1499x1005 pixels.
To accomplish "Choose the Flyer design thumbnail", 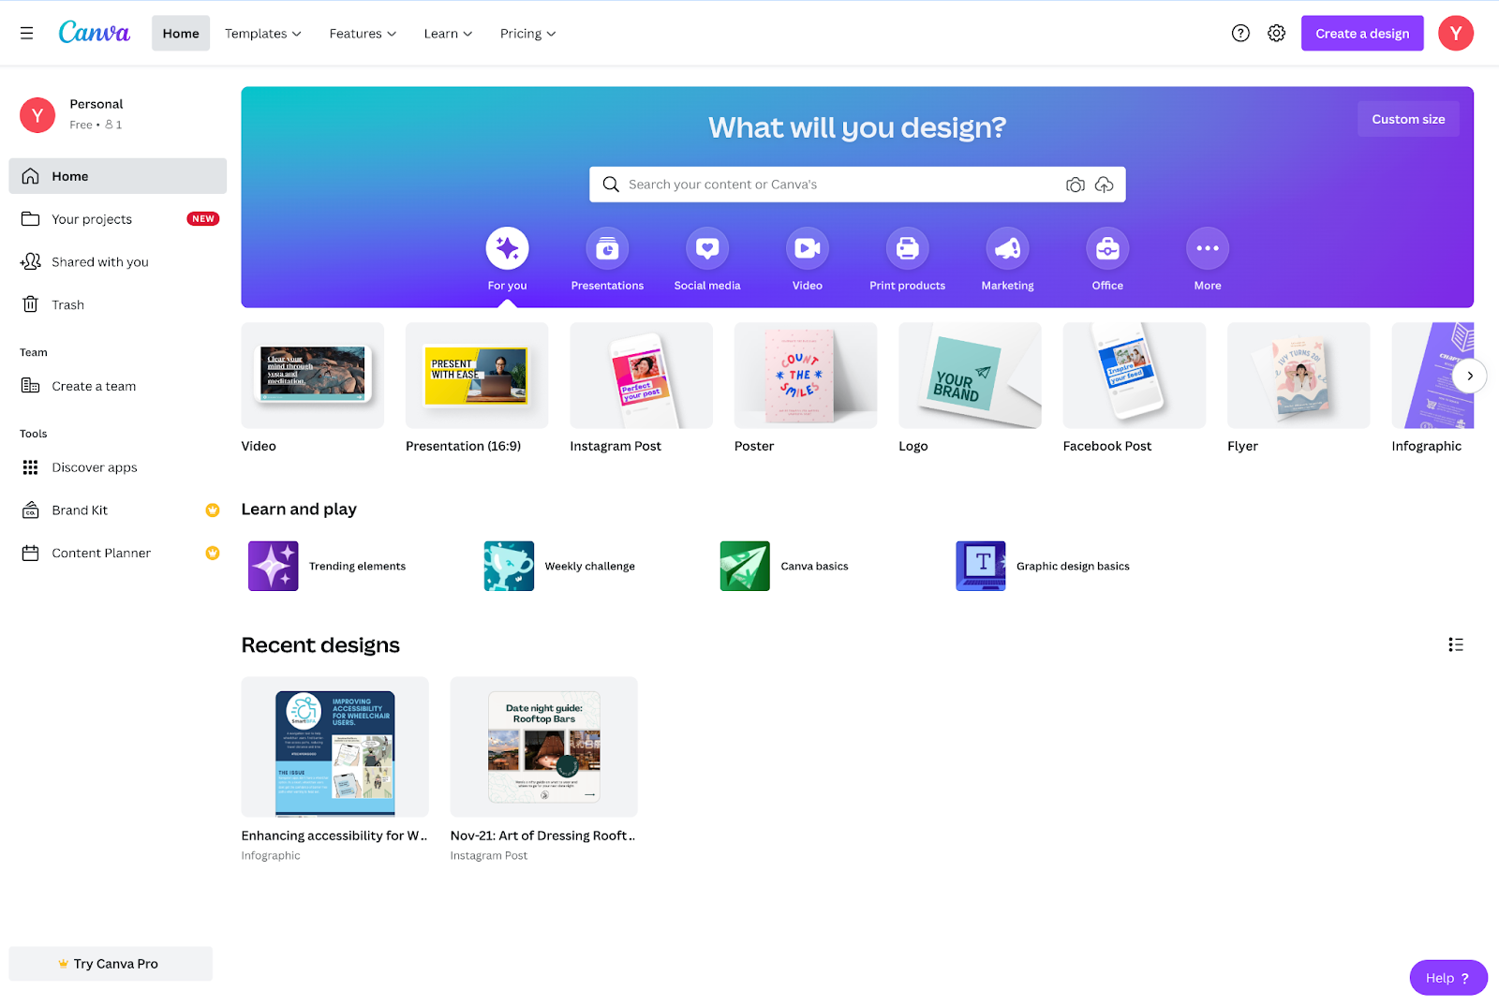I will [1299, 376].
